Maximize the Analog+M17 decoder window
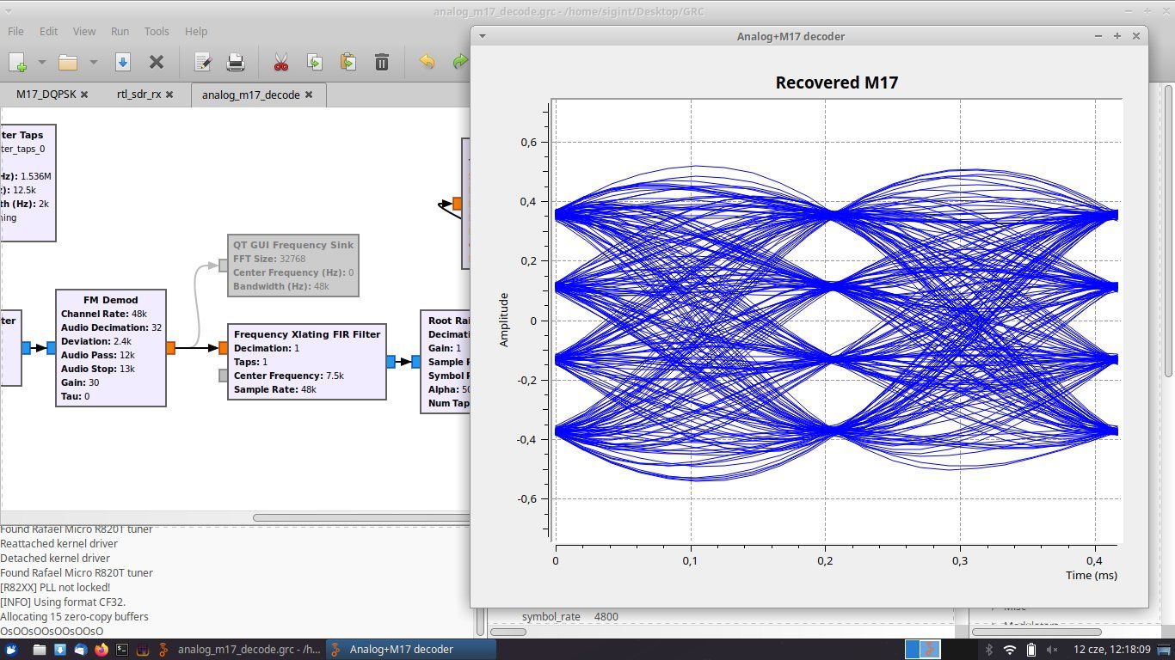Screen dimensions: 1175x660 pyautogui.click(x=1117, y=36)
